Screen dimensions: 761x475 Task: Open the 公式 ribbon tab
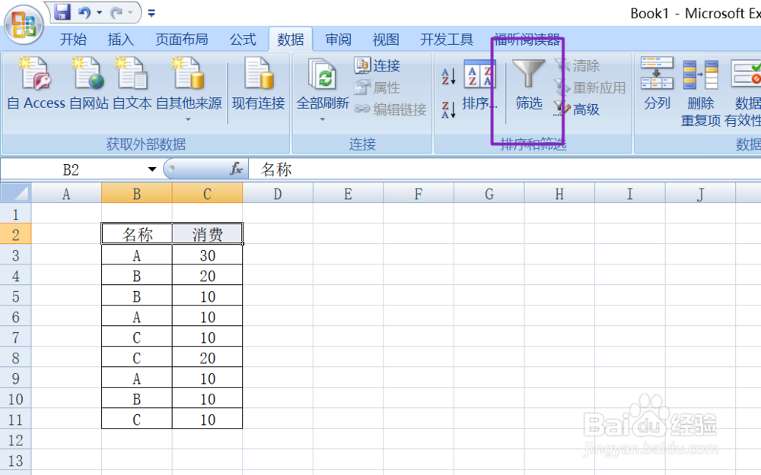244,40
